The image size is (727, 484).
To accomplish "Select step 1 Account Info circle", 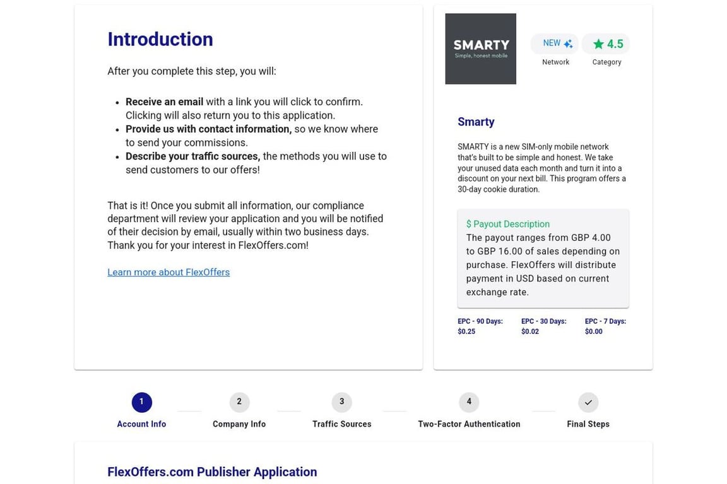I will 141,402.
